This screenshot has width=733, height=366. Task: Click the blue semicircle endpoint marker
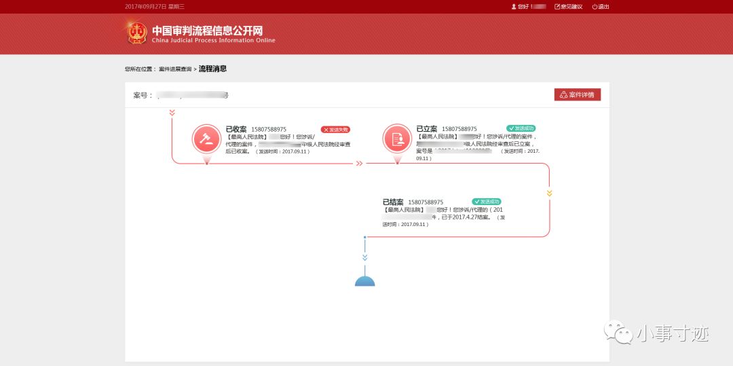[x=364, y=281]
